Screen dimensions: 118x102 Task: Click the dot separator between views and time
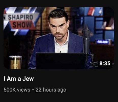tap(33, 90)
